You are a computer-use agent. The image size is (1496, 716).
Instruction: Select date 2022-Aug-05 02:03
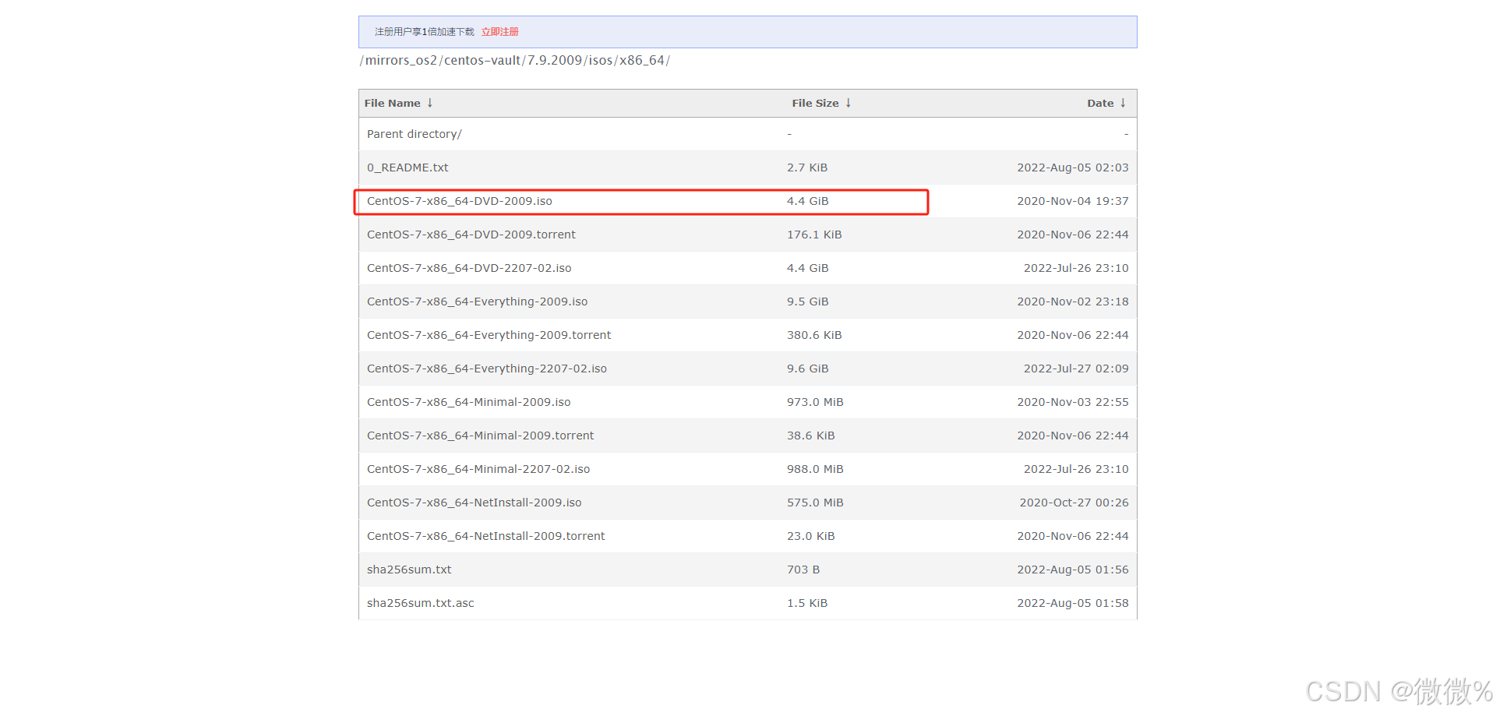click(1072, 168)
